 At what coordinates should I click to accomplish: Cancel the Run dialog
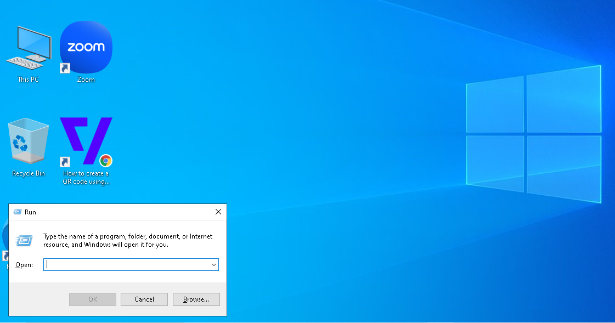point(144,299)
